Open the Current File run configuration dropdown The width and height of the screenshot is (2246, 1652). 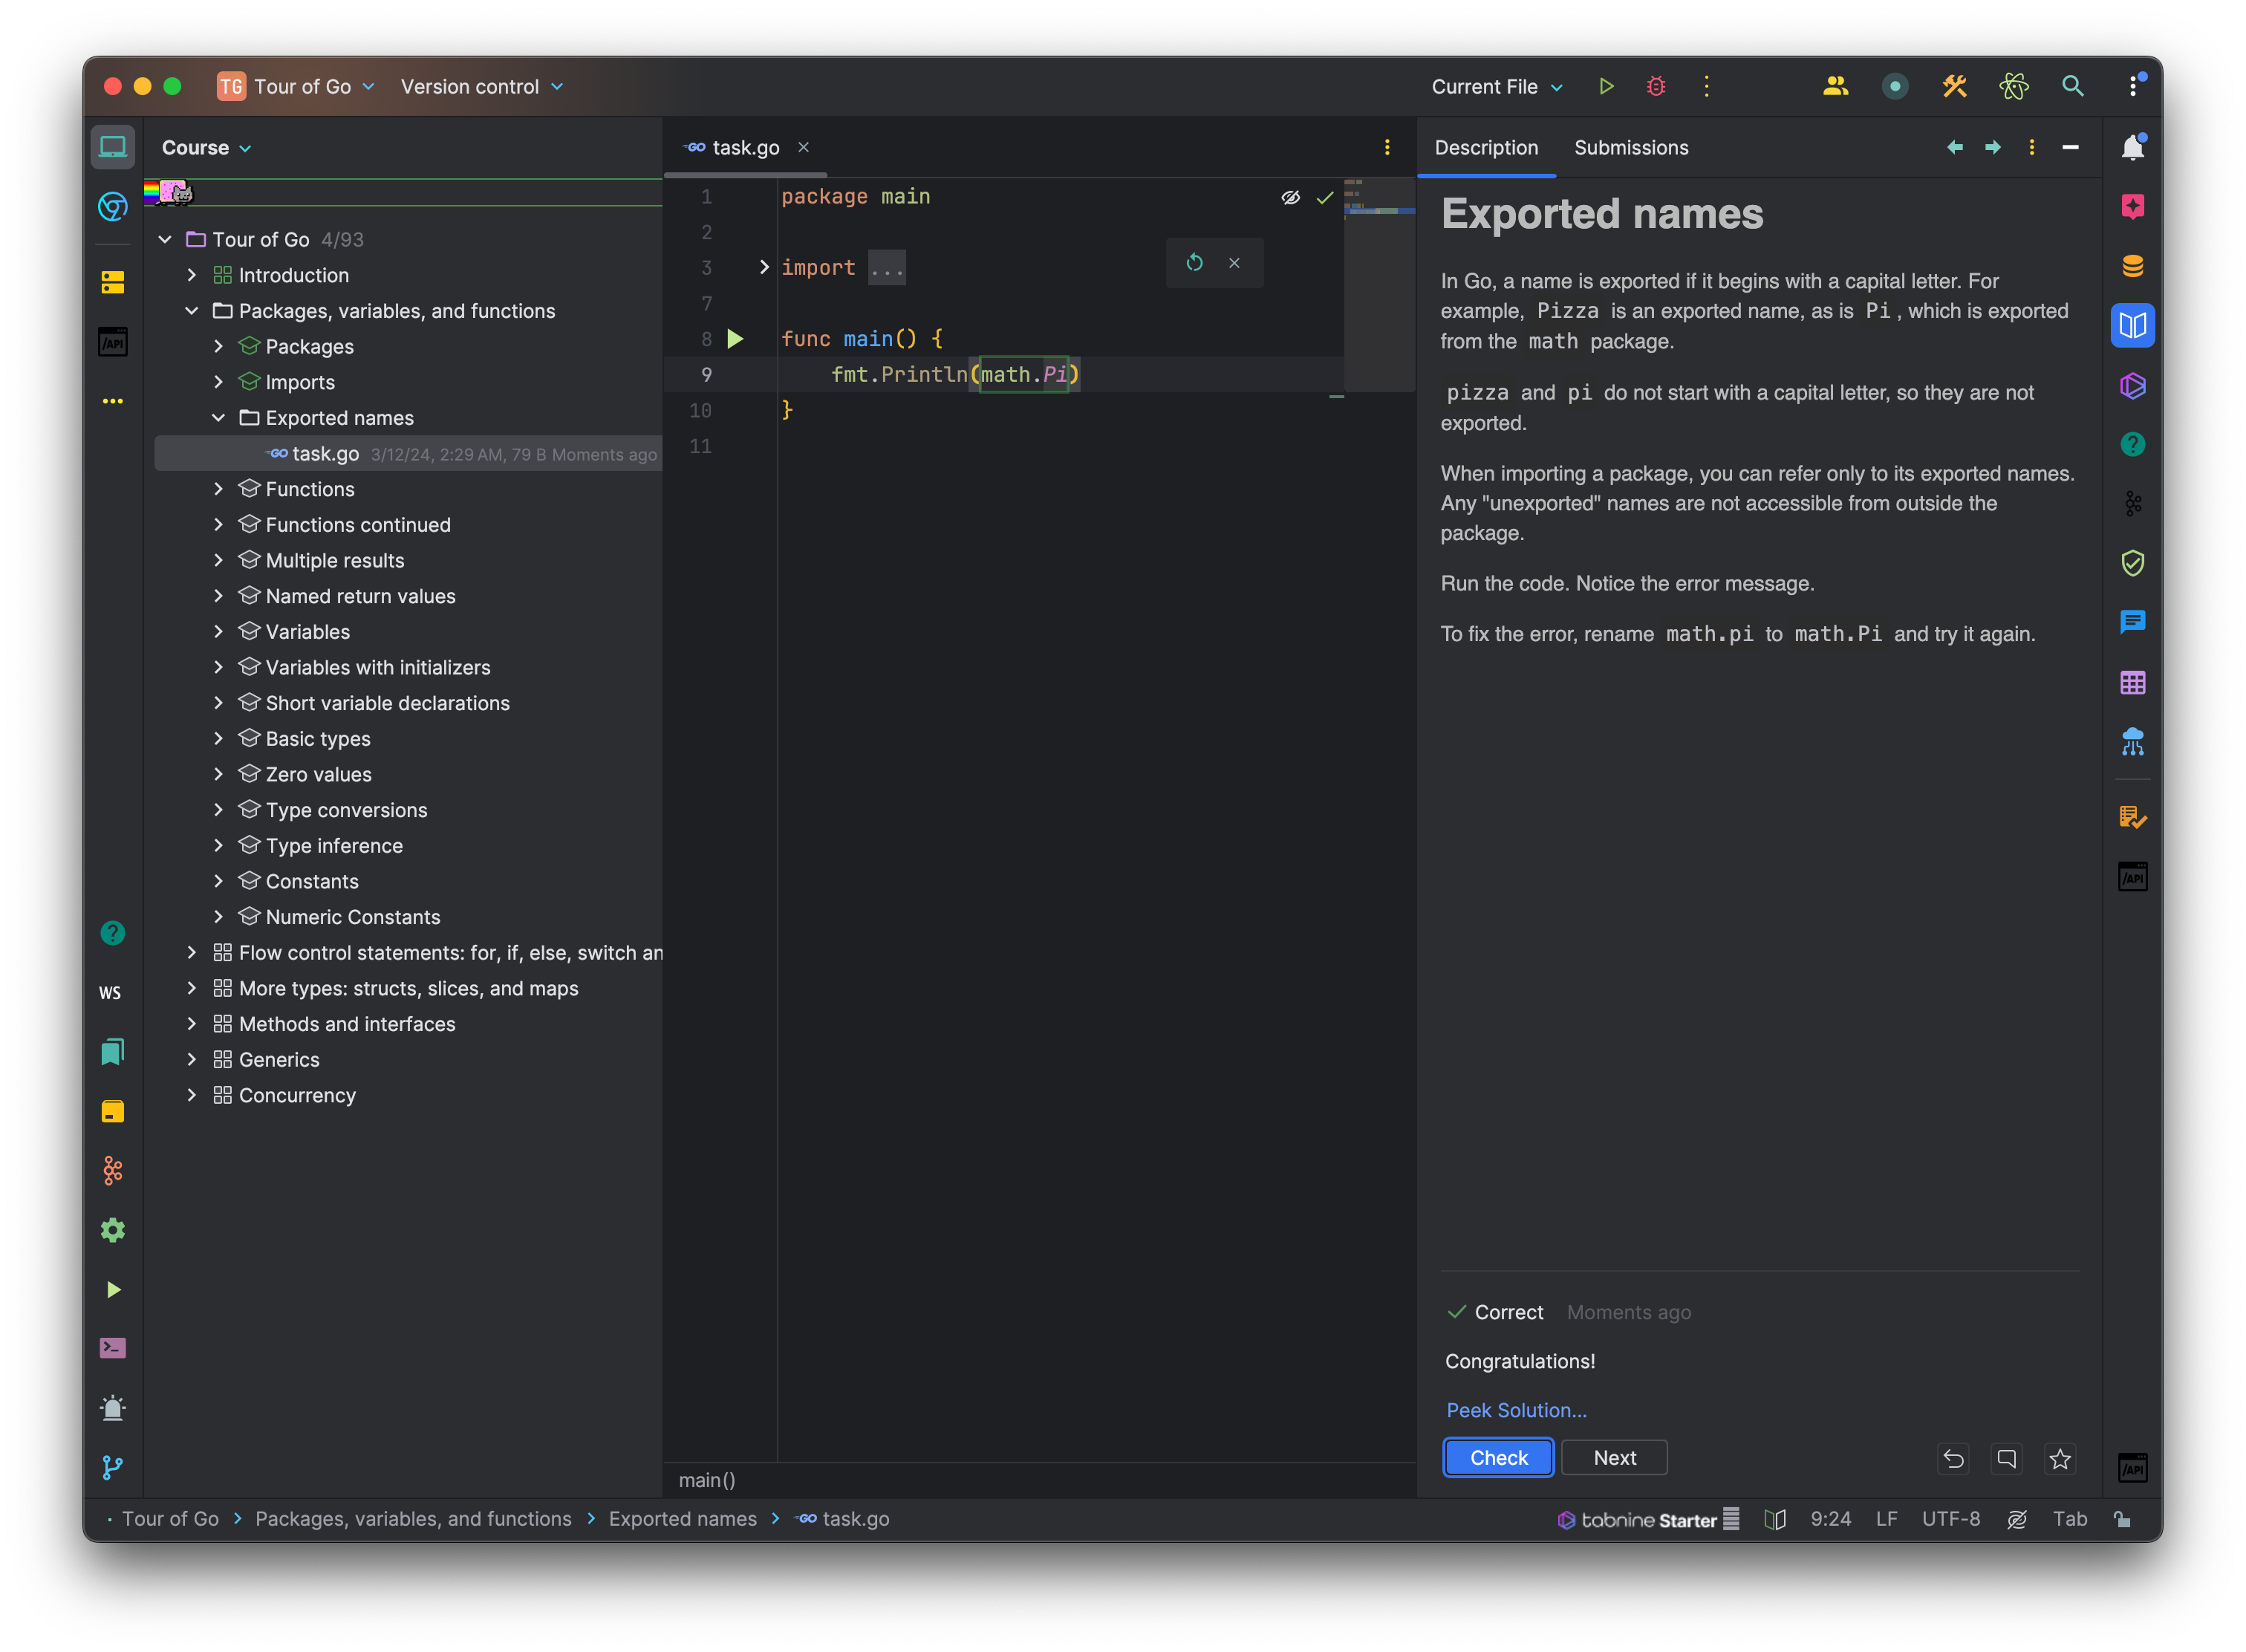pyautogui.click(x=1496, y=87)
